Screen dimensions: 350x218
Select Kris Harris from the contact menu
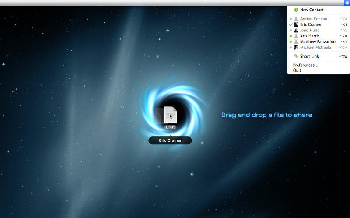[x=310, y=36]
